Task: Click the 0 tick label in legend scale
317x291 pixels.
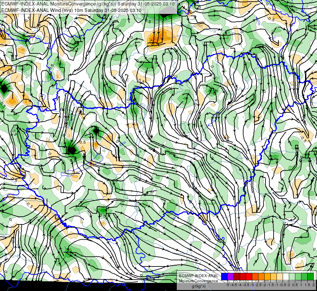Action: click(x=289, y=285)
